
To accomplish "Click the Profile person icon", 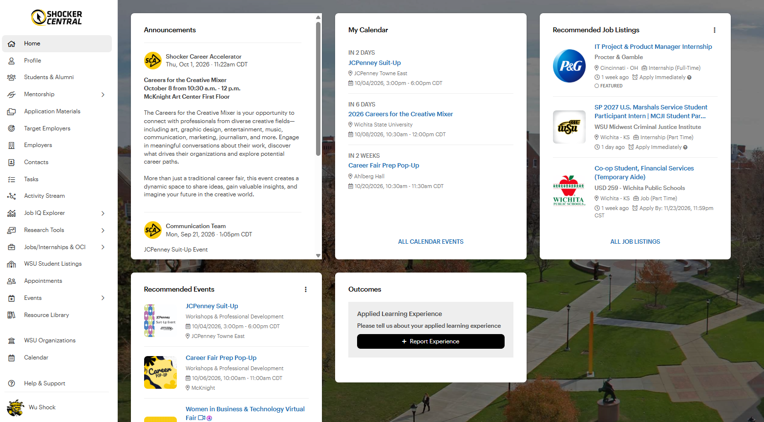I will 12,61.
